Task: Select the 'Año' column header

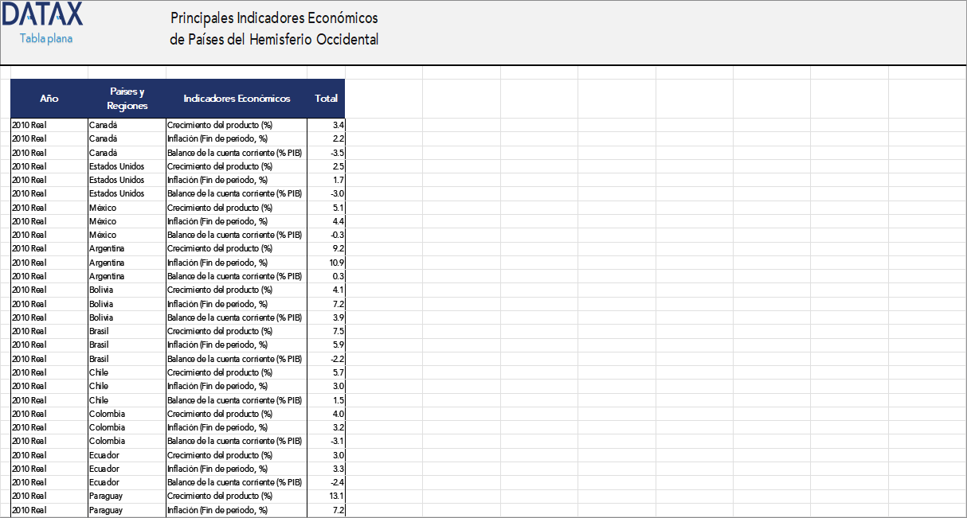Action: (x=49, y=99)
